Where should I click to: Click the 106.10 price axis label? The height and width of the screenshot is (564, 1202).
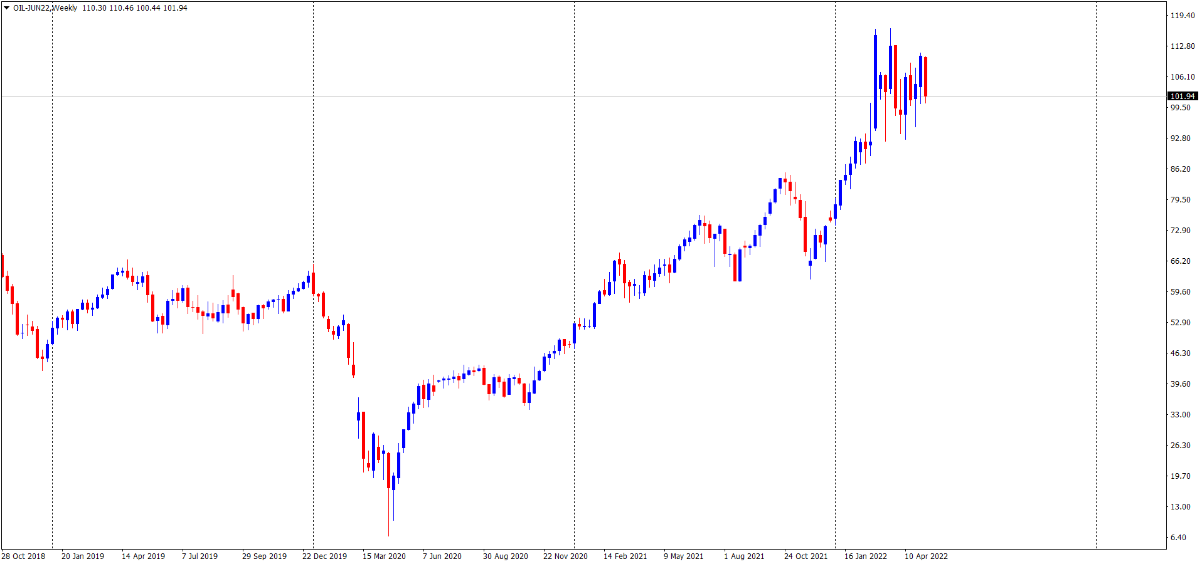[1183, 77]
